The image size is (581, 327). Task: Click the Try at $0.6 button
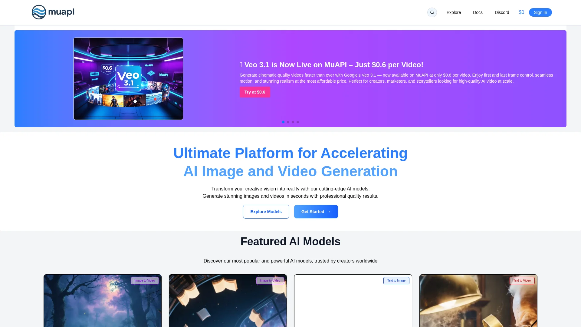255,92
